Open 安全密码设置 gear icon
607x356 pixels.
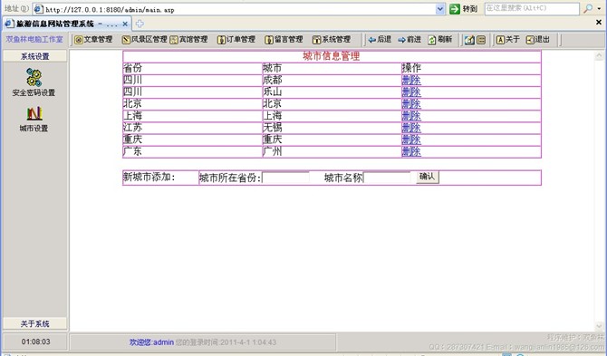34,77
